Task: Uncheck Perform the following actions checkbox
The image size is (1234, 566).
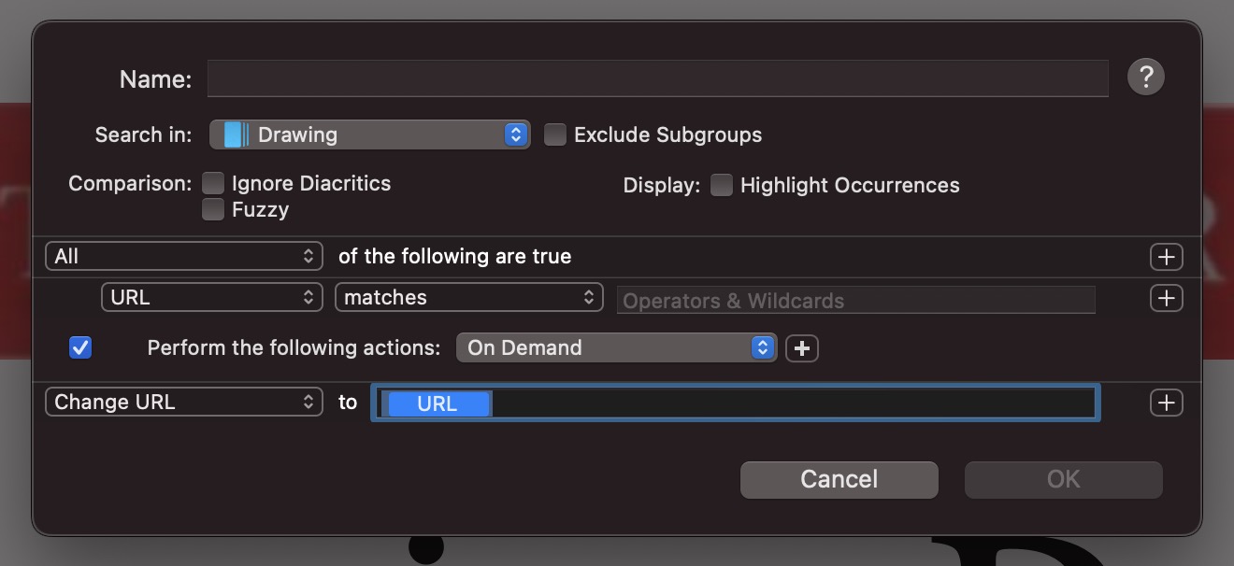Action: 80,347
